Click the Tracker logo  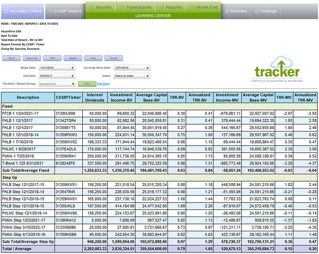tap(277, 70)
